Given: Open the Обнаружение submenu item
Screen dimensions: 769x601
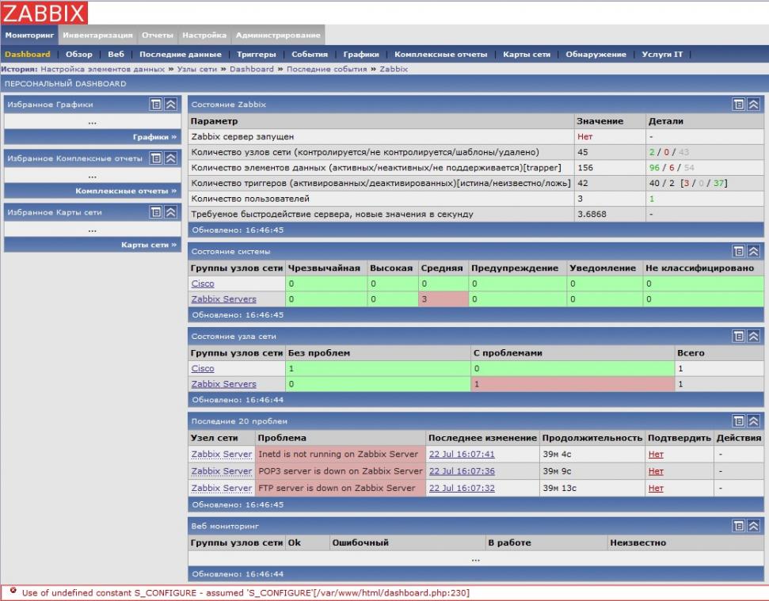Looking at the screenshot, I should tap(596, 55).
